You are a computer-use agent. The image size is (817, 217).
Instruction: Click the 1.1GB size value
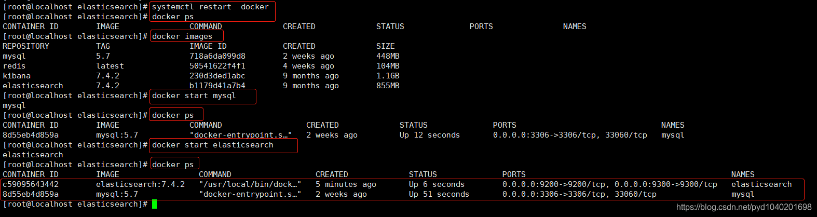point(388,76)
